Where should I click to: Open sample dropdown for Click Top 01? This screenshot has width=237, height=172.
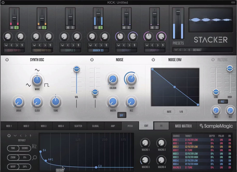click(x=6, y=45)
